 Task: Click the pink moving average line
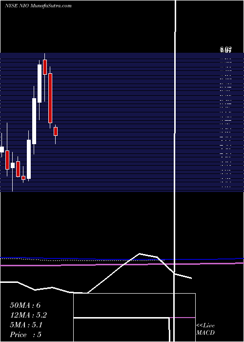pyautogui.click(x=122, y=264)
